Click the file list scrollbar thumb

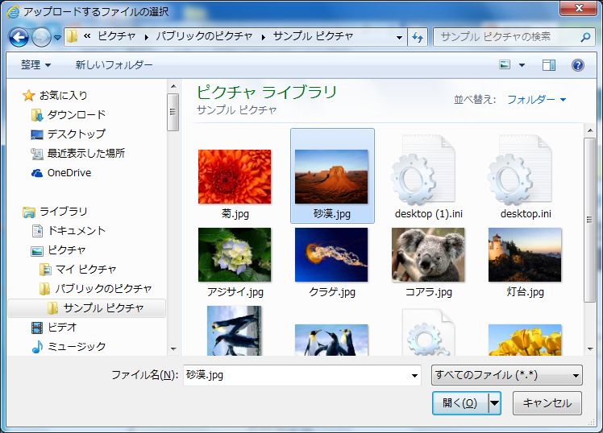click(589, 220)
